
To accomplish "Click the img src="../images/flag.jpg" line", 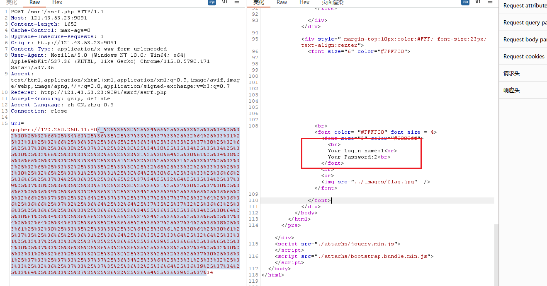I will [375, 182].
